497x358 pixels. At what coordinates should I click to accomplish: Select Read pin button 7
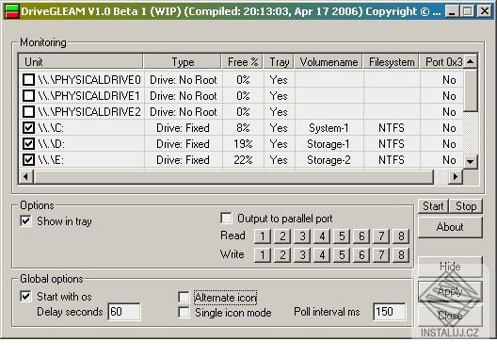tap(381, 236)
